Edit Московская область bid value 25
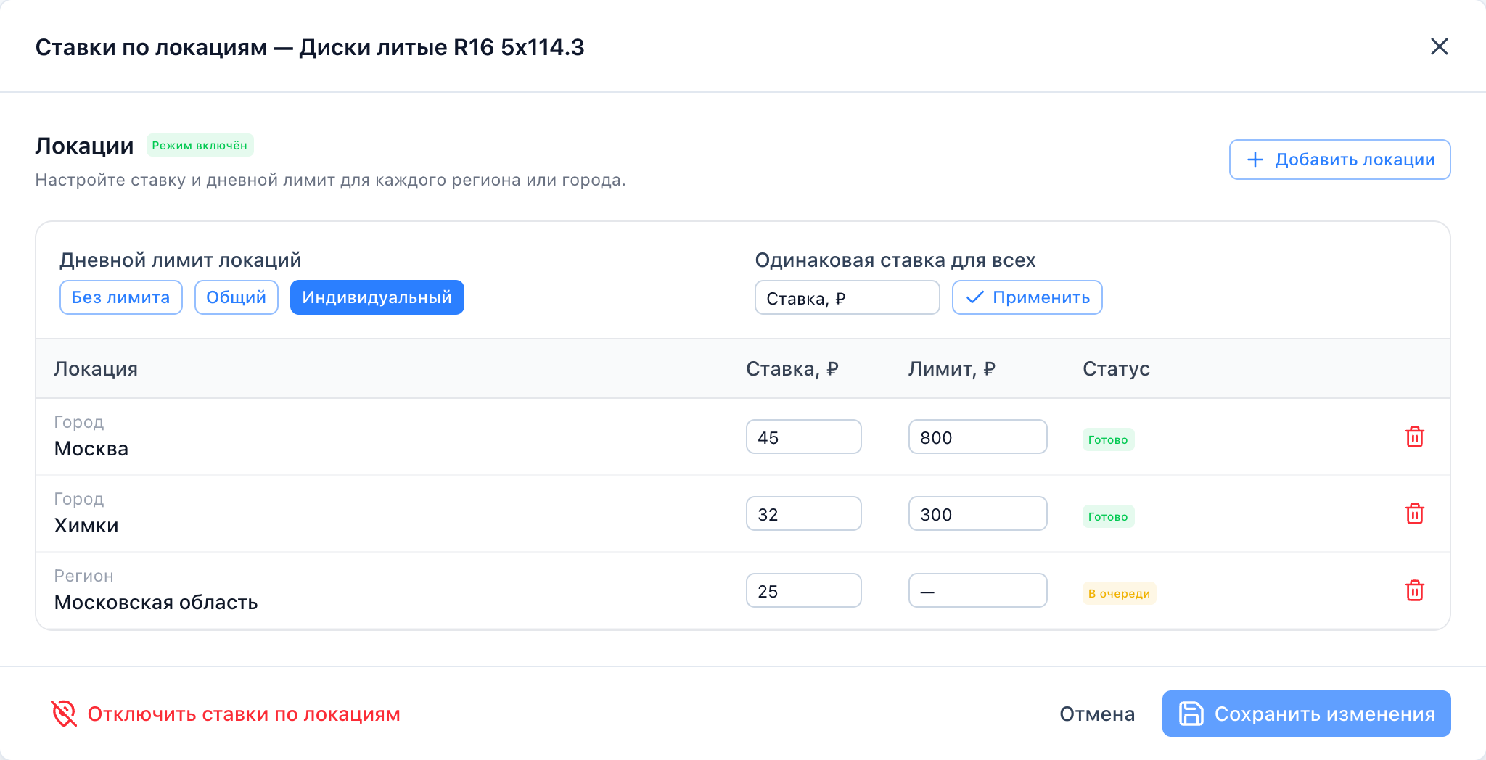The height and width of the screenshot is (760, 1486). (803, 591)
